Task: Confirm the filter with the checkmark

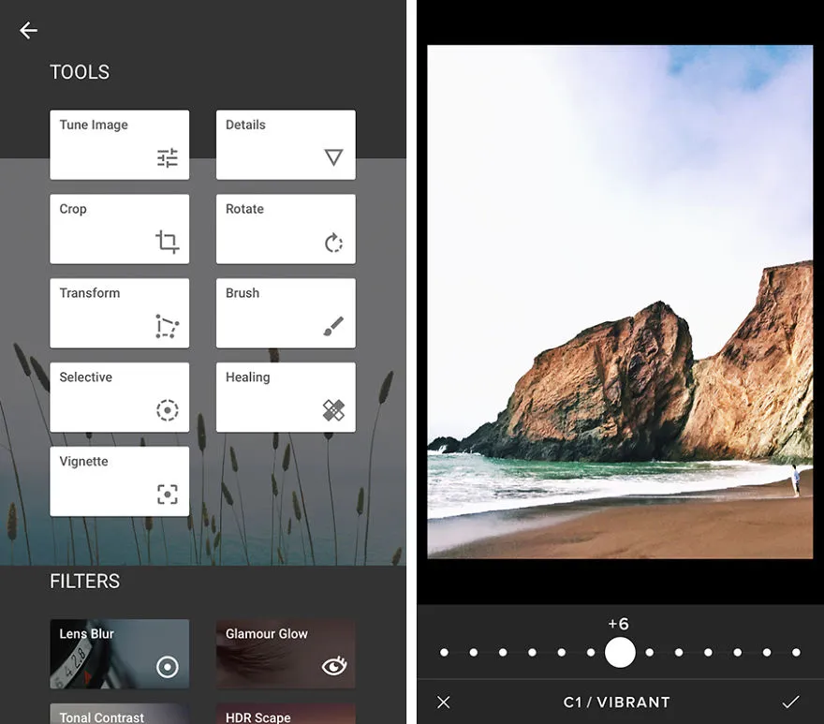Action: pyautogui.click(x=790, y=702)
